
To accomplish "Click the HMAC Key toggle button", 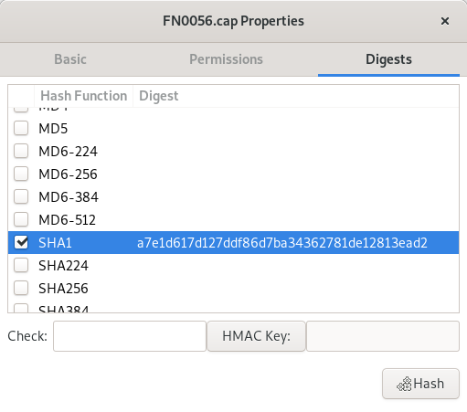I will point(256,336).
